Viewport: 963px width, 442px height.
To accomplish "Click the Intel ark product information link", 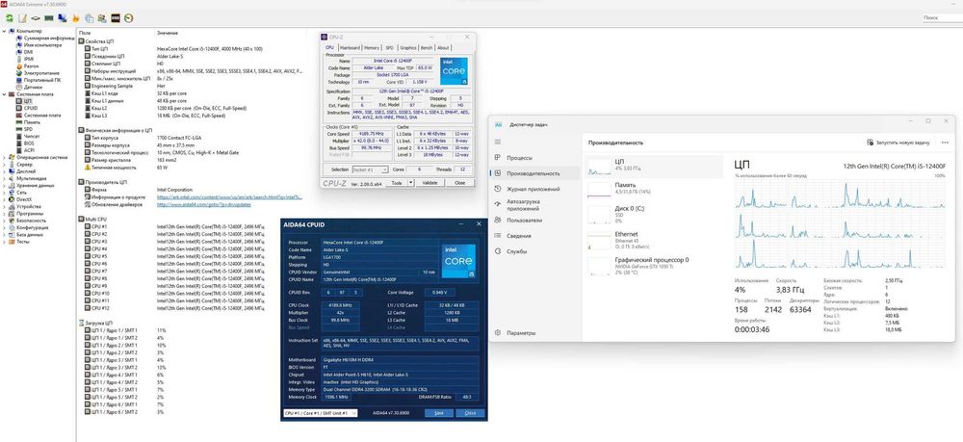I will (230, 197).
